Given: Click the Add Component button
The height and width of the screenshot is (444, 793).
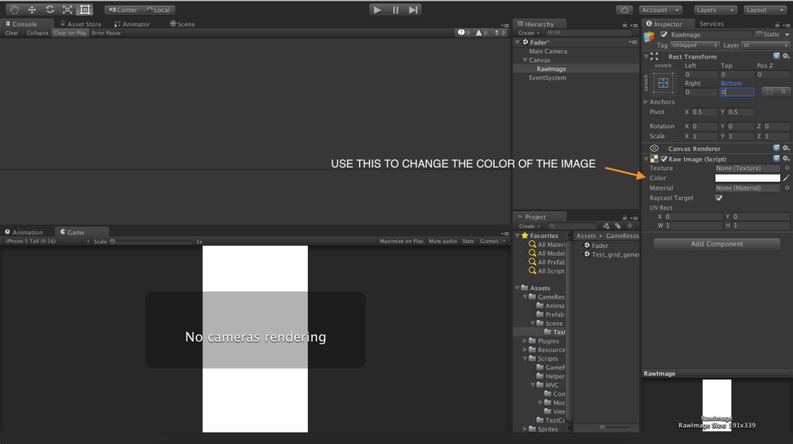Looking at the screenshot, I should pyautogui.click(x=717, y=244).
